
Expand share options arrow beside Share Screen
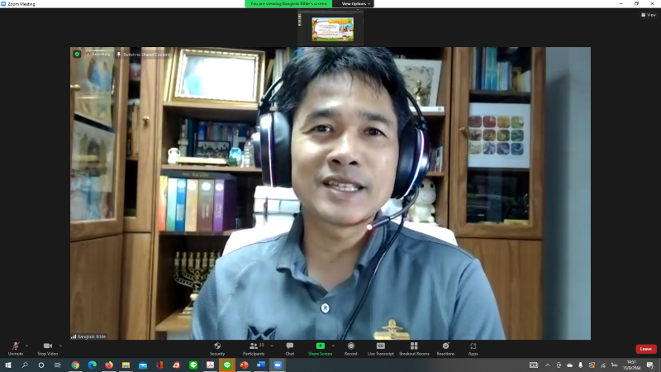pyautogui.click(x=334, y=346)
